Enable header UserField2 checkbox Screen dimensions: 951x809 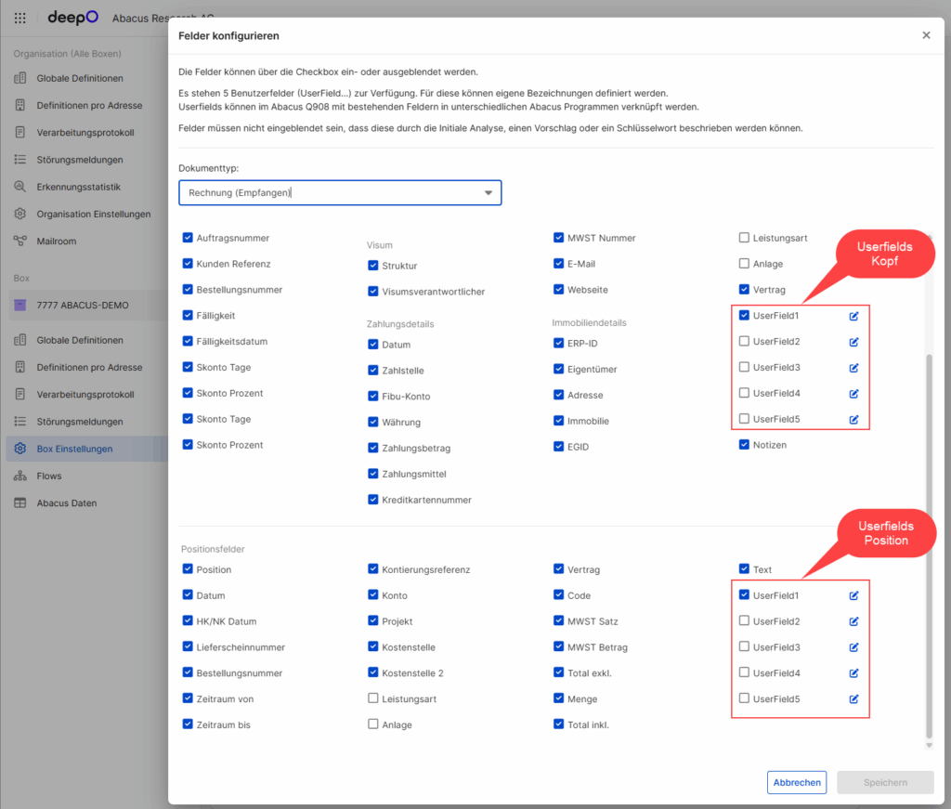(x=744, y=341)
